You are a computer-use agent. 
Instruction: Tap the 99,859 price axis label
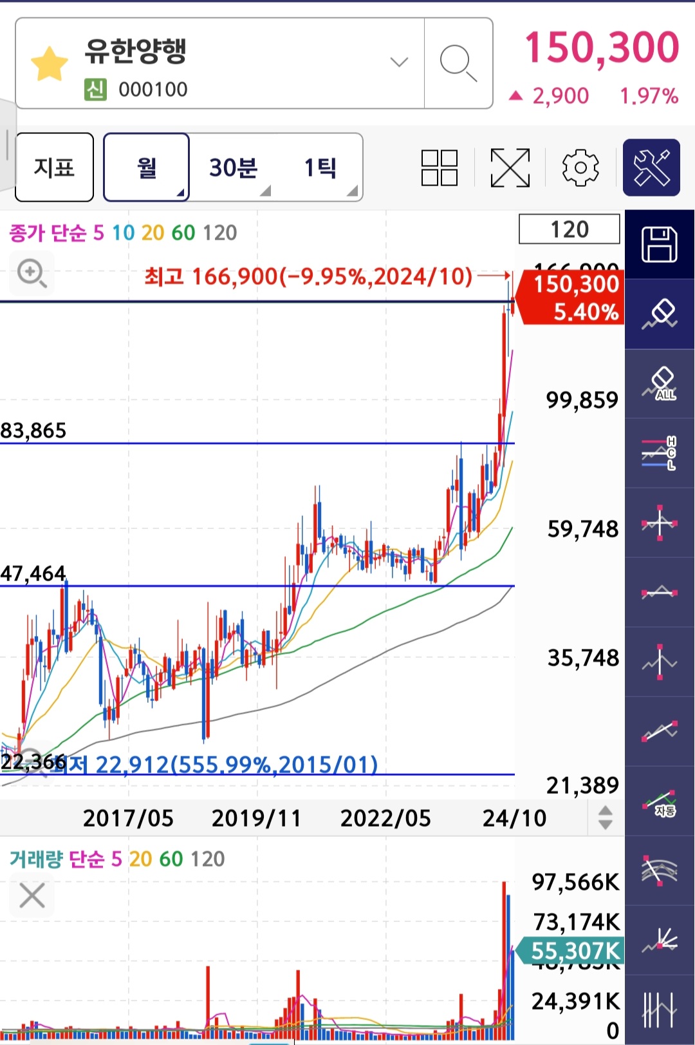pos(582,400)
